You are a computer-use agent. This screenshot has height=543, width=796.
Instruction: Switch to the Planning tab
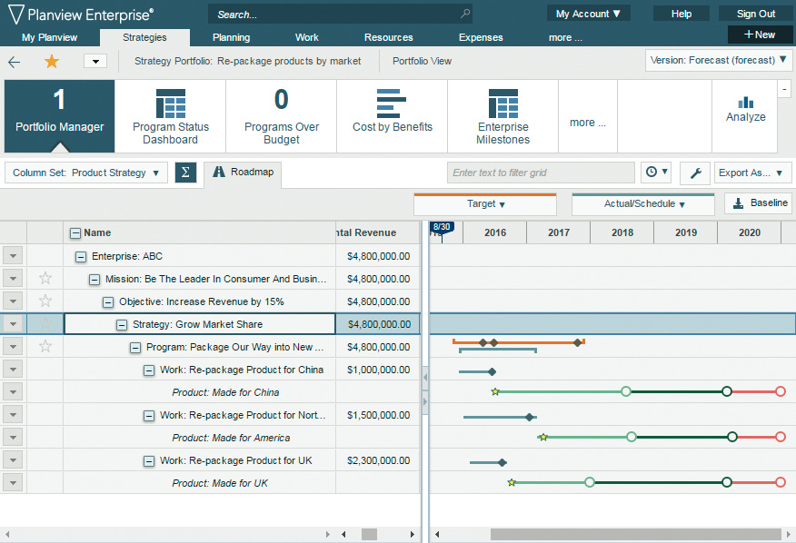tap(231, 37)
